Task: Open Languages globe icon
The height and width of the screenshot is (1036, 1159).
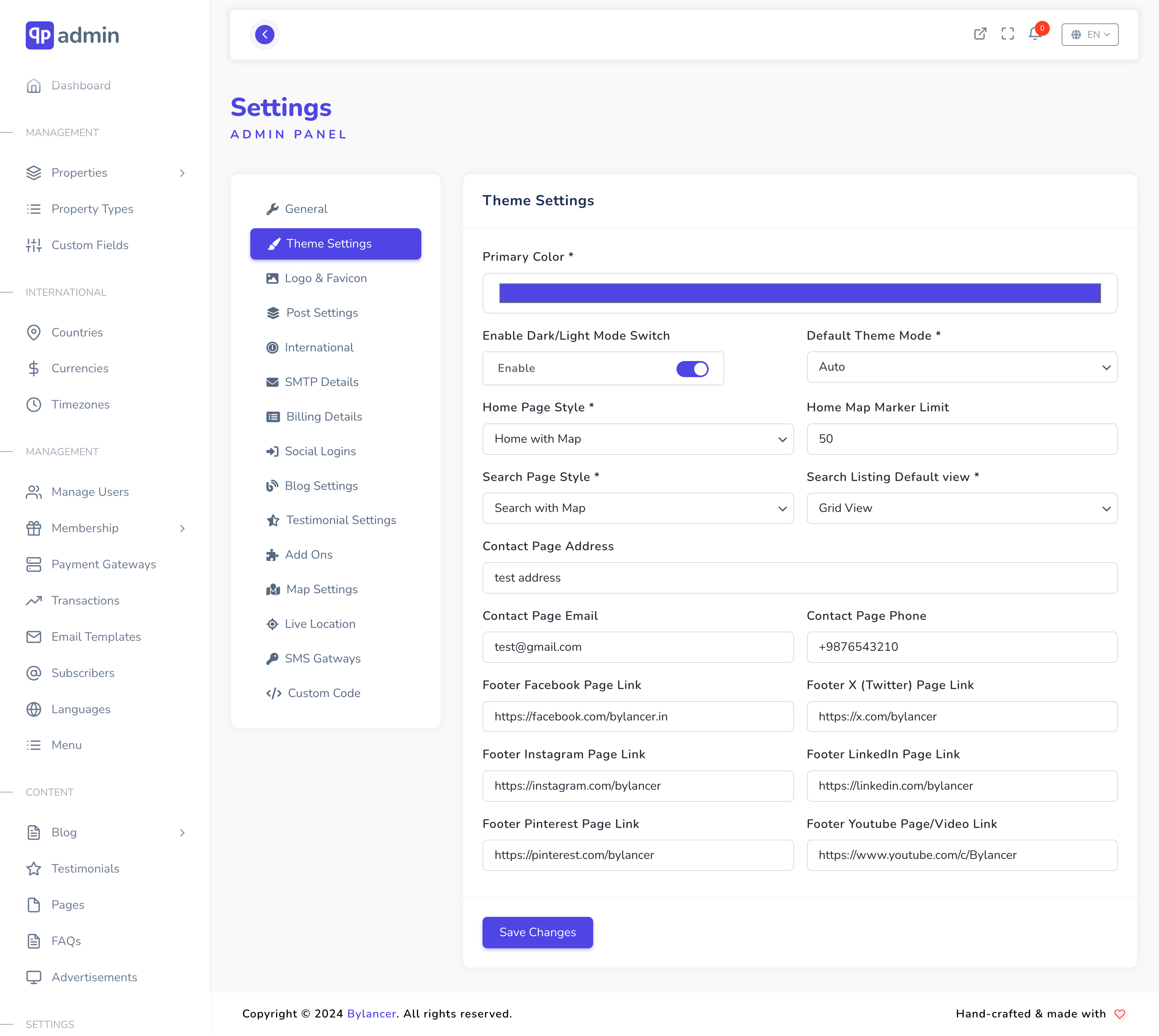Action: [x=33, y=709]
